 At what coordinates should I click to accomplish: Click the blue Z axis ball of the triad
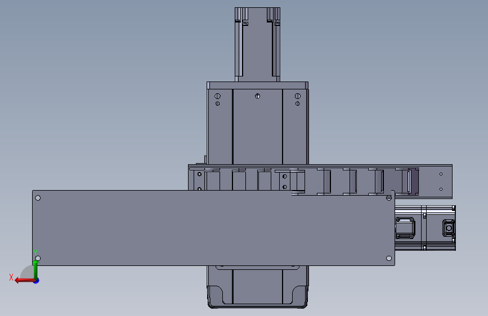(37, 281)
